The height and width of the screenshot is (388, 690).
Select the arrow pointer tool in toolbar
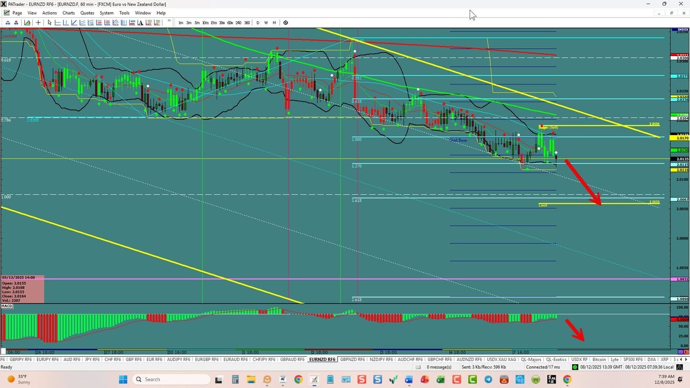coord(49,23)
